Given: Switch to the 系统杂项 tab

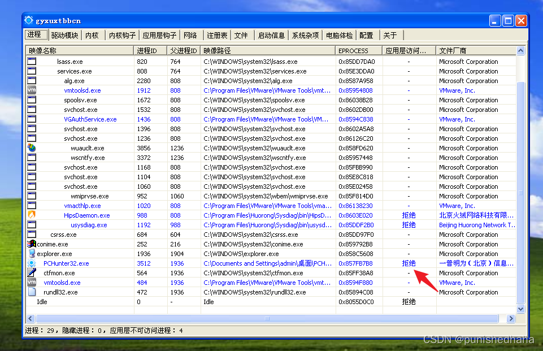Looking at the screenshot, I should (x=306, y=36).
